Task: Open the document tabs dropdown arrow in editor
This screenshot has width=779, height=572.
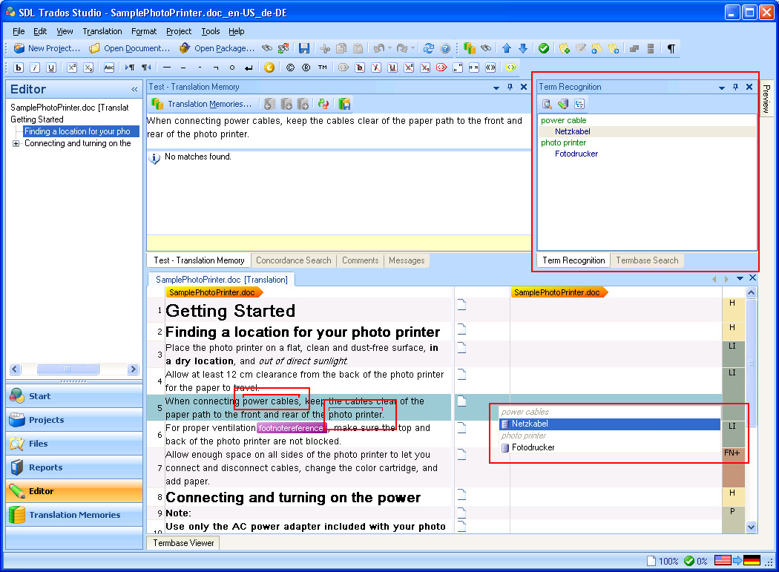Action: tap(740, 279)
